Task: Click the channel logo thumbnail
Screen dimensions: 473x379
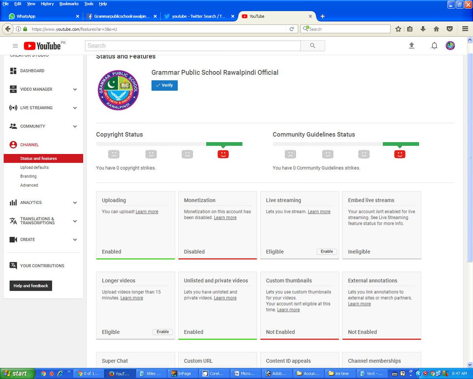Action: pos(118,90)
